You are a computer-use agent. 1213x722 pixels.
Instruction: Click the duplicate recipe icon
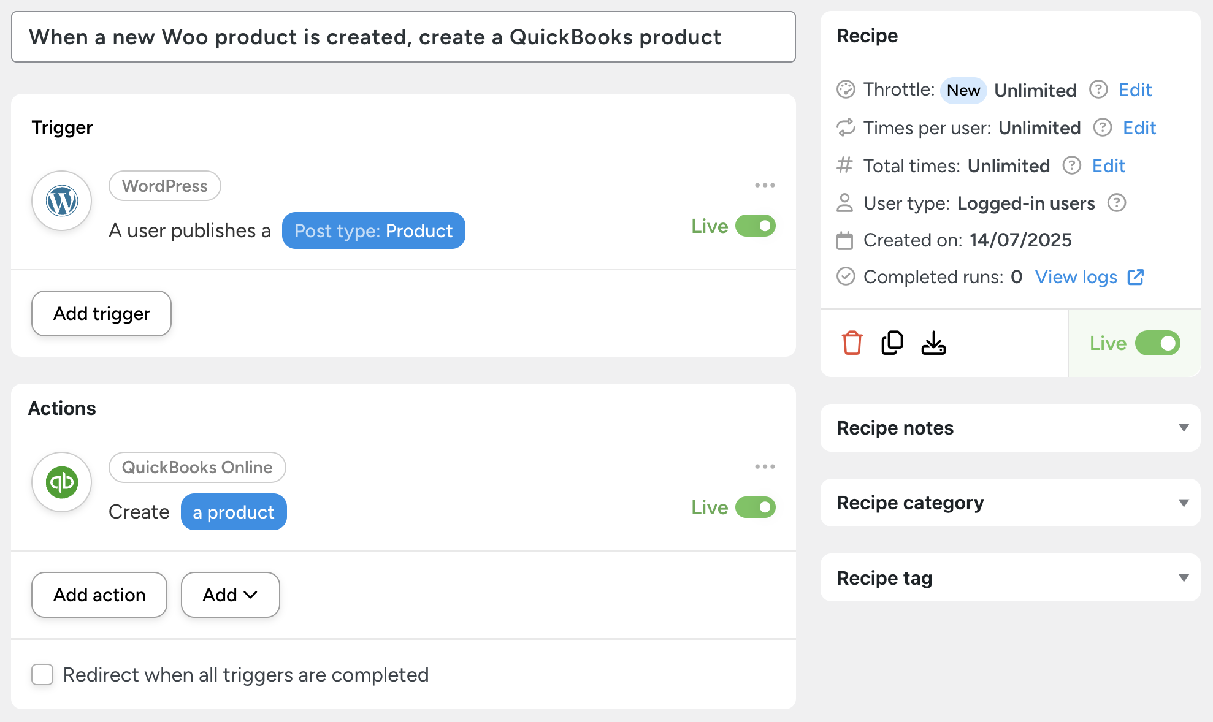(x=892, y=343)
